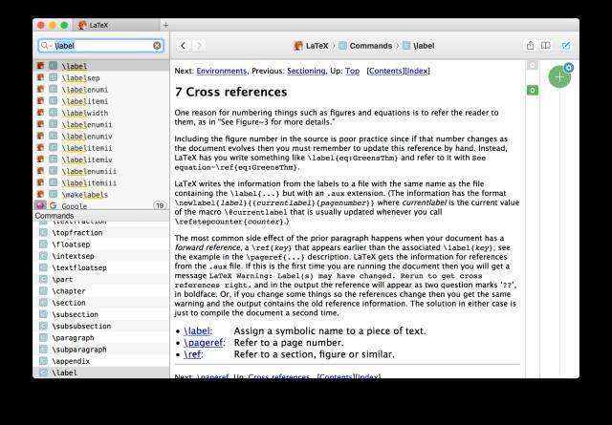The height and width of the screenshot is (425, 612).
Task: Select \labelitemiv search result
Action: coord(101,159)
